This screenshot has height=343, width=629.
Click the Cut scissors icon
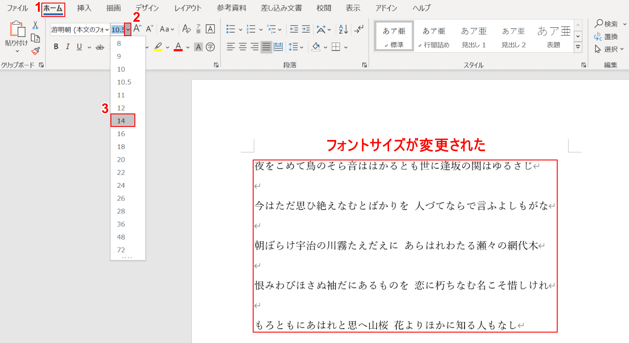point(35,25)
